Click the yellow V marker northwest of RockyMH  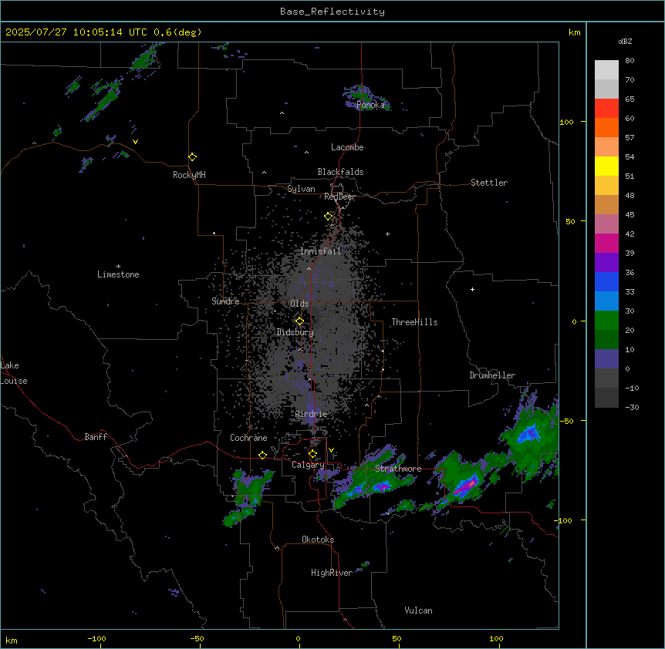coord(135,142)
